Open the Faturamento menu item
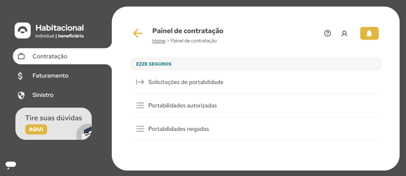The width and height of the screenshot is (406, 176). coord(50,76)
